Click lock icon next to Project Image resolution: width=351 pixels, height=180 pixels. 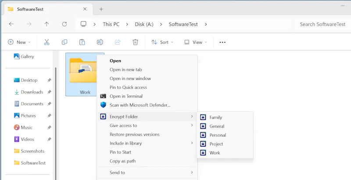point(203,144)
